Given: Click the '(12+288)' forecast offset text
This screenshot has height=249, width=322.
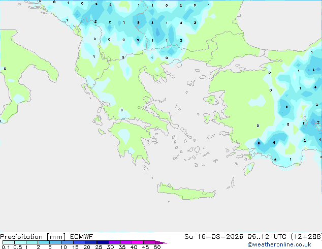Looking at the screenshot, I should [x=306, y=237].
